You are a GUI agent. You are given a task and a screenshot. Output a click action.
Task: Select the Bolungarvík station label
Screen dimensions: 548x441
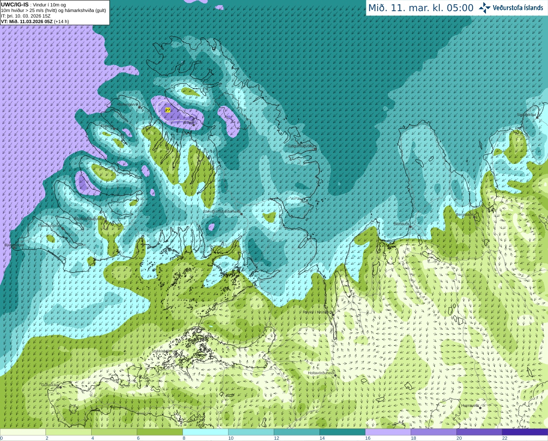(128, 104)
